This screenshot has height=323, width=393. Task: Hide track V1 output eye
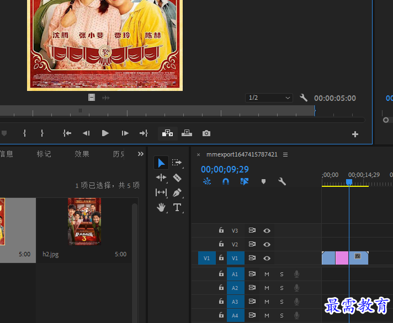267,258
